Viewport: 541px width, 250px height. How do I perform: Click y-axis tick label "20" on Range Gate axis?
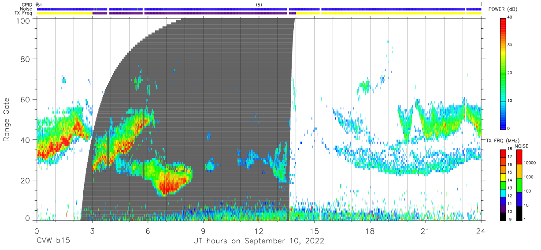click(26, 180)
